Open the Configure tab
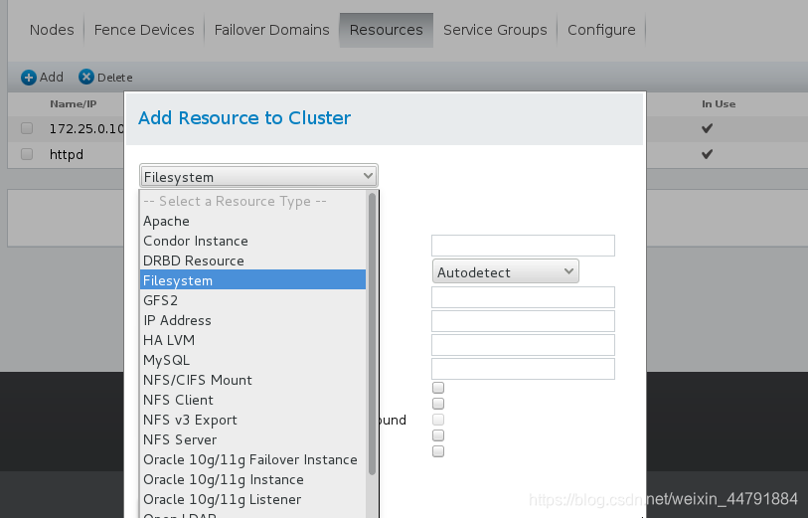 tap(601, 30)
